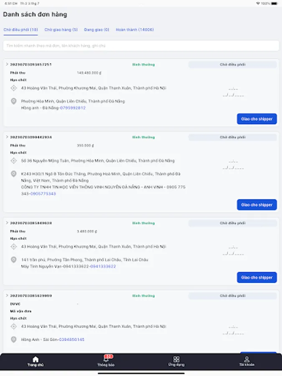The height and width of the screenshot is (376, 282).
Task: Tap destination pin beside Hồng Anh - Sài Gòn
Action: [x=13, y=340]
